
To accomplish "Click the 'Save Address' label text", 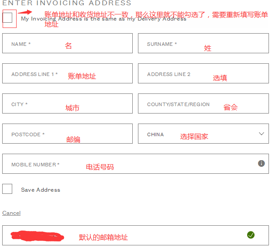I will (41, 190).
